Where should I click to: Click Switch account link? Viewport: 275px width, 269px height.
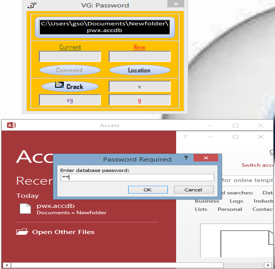(x=258, y=165)
